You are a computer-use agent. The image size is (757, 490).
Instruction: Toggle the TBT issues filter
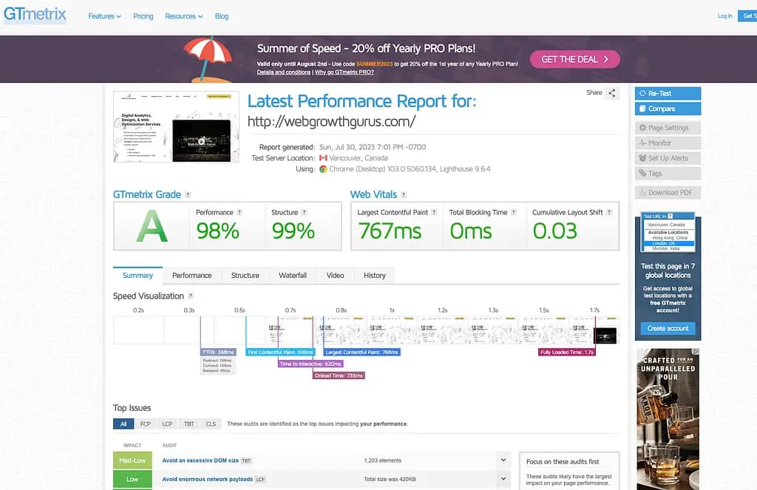pos(189,423)
